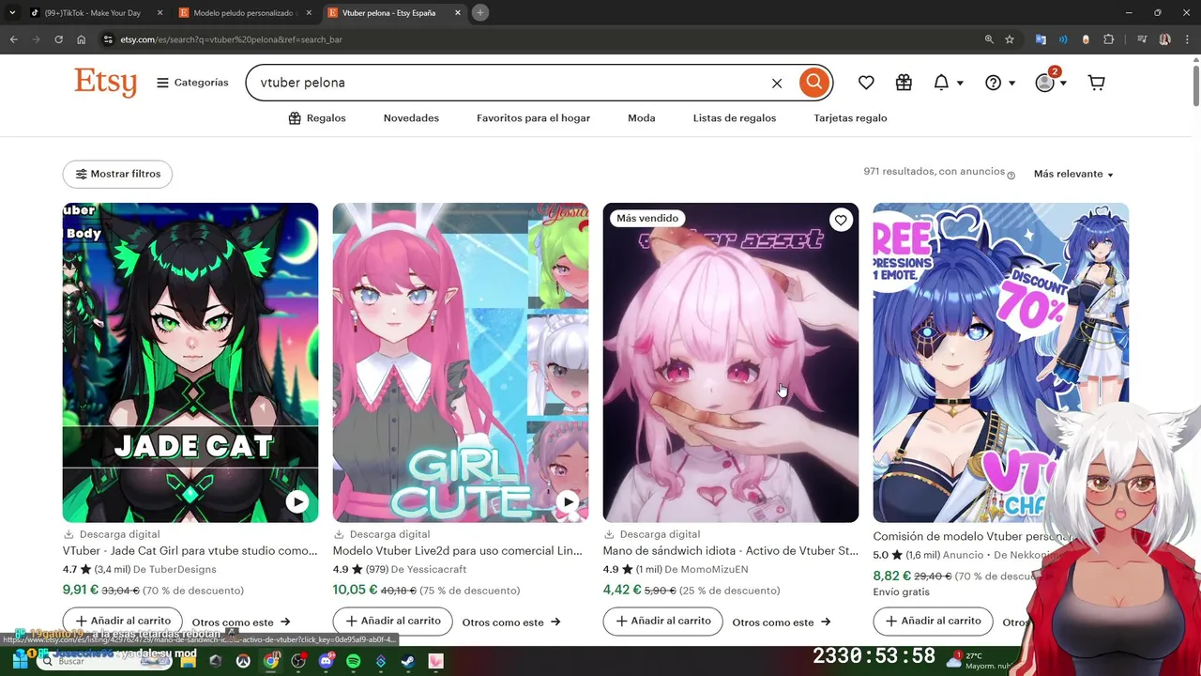The image size is (1201, 676).
Task: Open the notifications bell dropdown
Action: tap(948, 83)
